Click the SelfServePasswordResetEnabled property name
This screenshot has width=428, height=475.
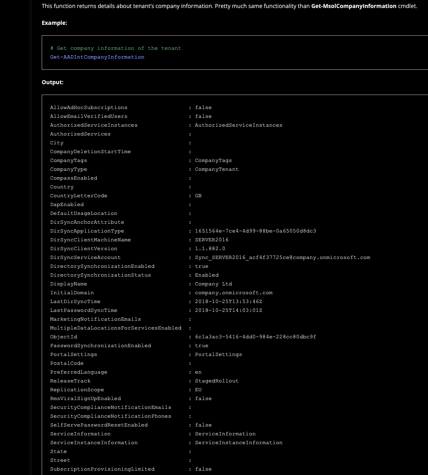pos(99,425)
